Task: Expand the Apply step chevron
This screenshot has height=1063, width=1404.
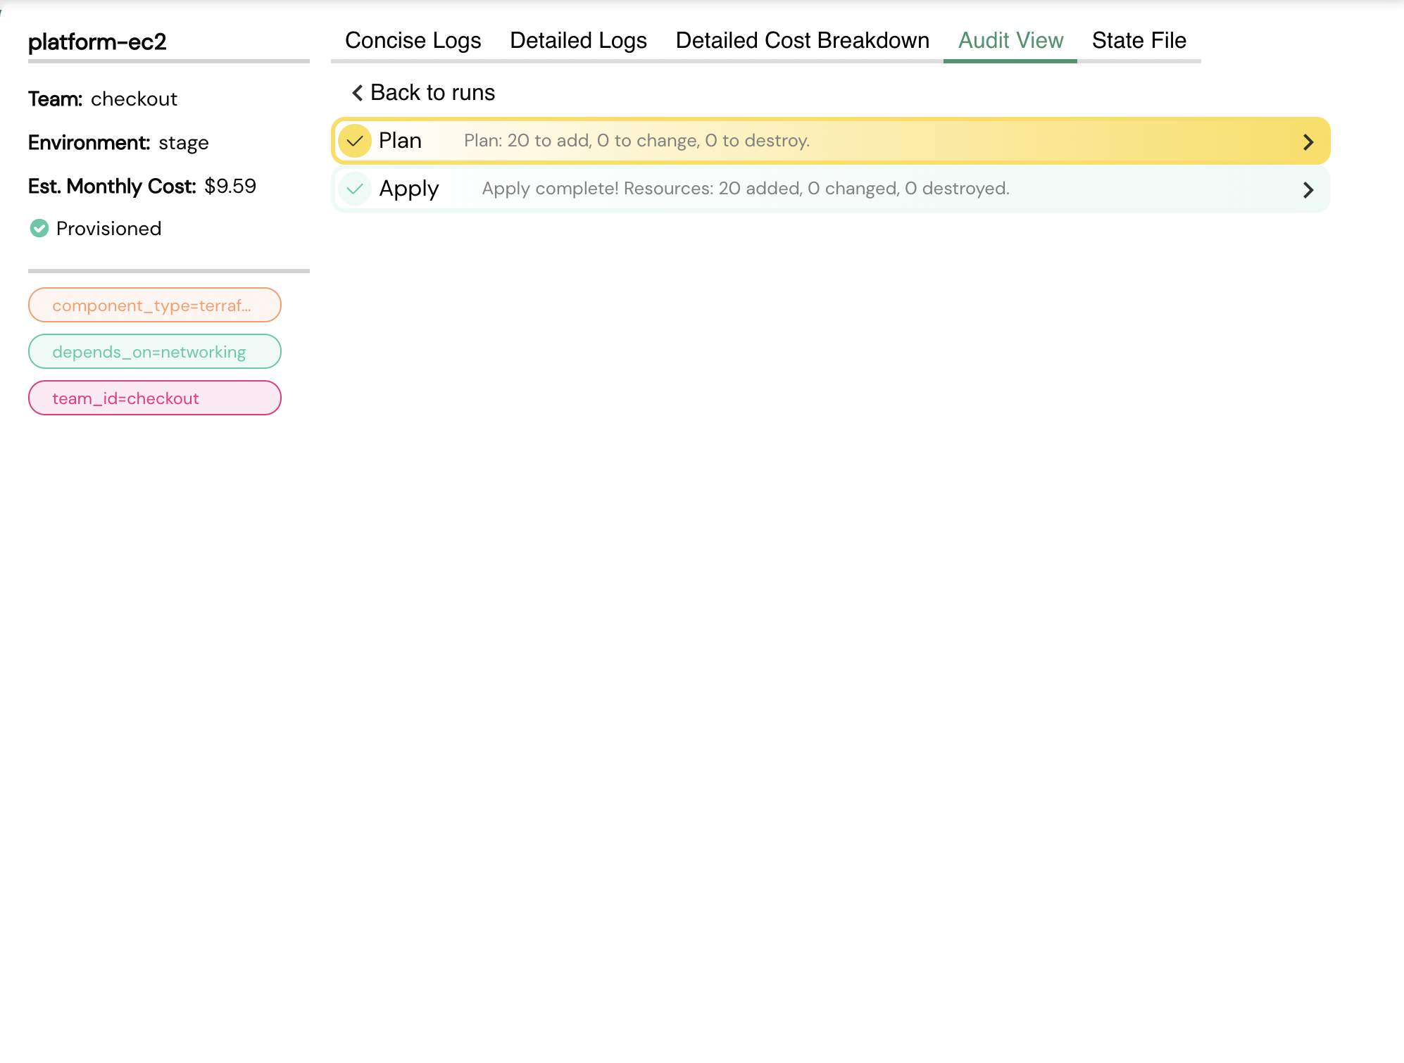Action: [x=1308, y=190]
